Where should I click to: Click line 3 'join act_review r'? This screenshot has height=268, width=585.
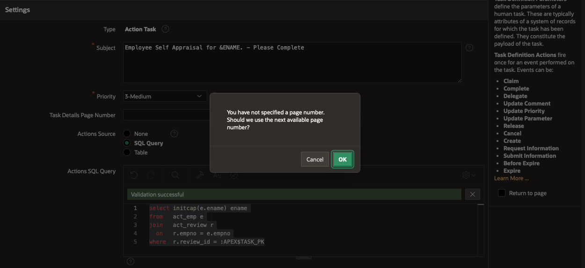pos(183,225)
